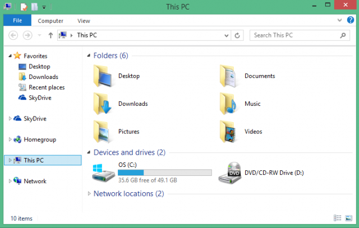Open the address bar history dropdown
This screenshot has width=359, height=228.
[x=226, y=35]
